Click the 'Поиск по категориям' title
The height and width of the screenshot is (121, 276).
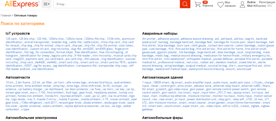pyautogui.click(x=23, y=23)
